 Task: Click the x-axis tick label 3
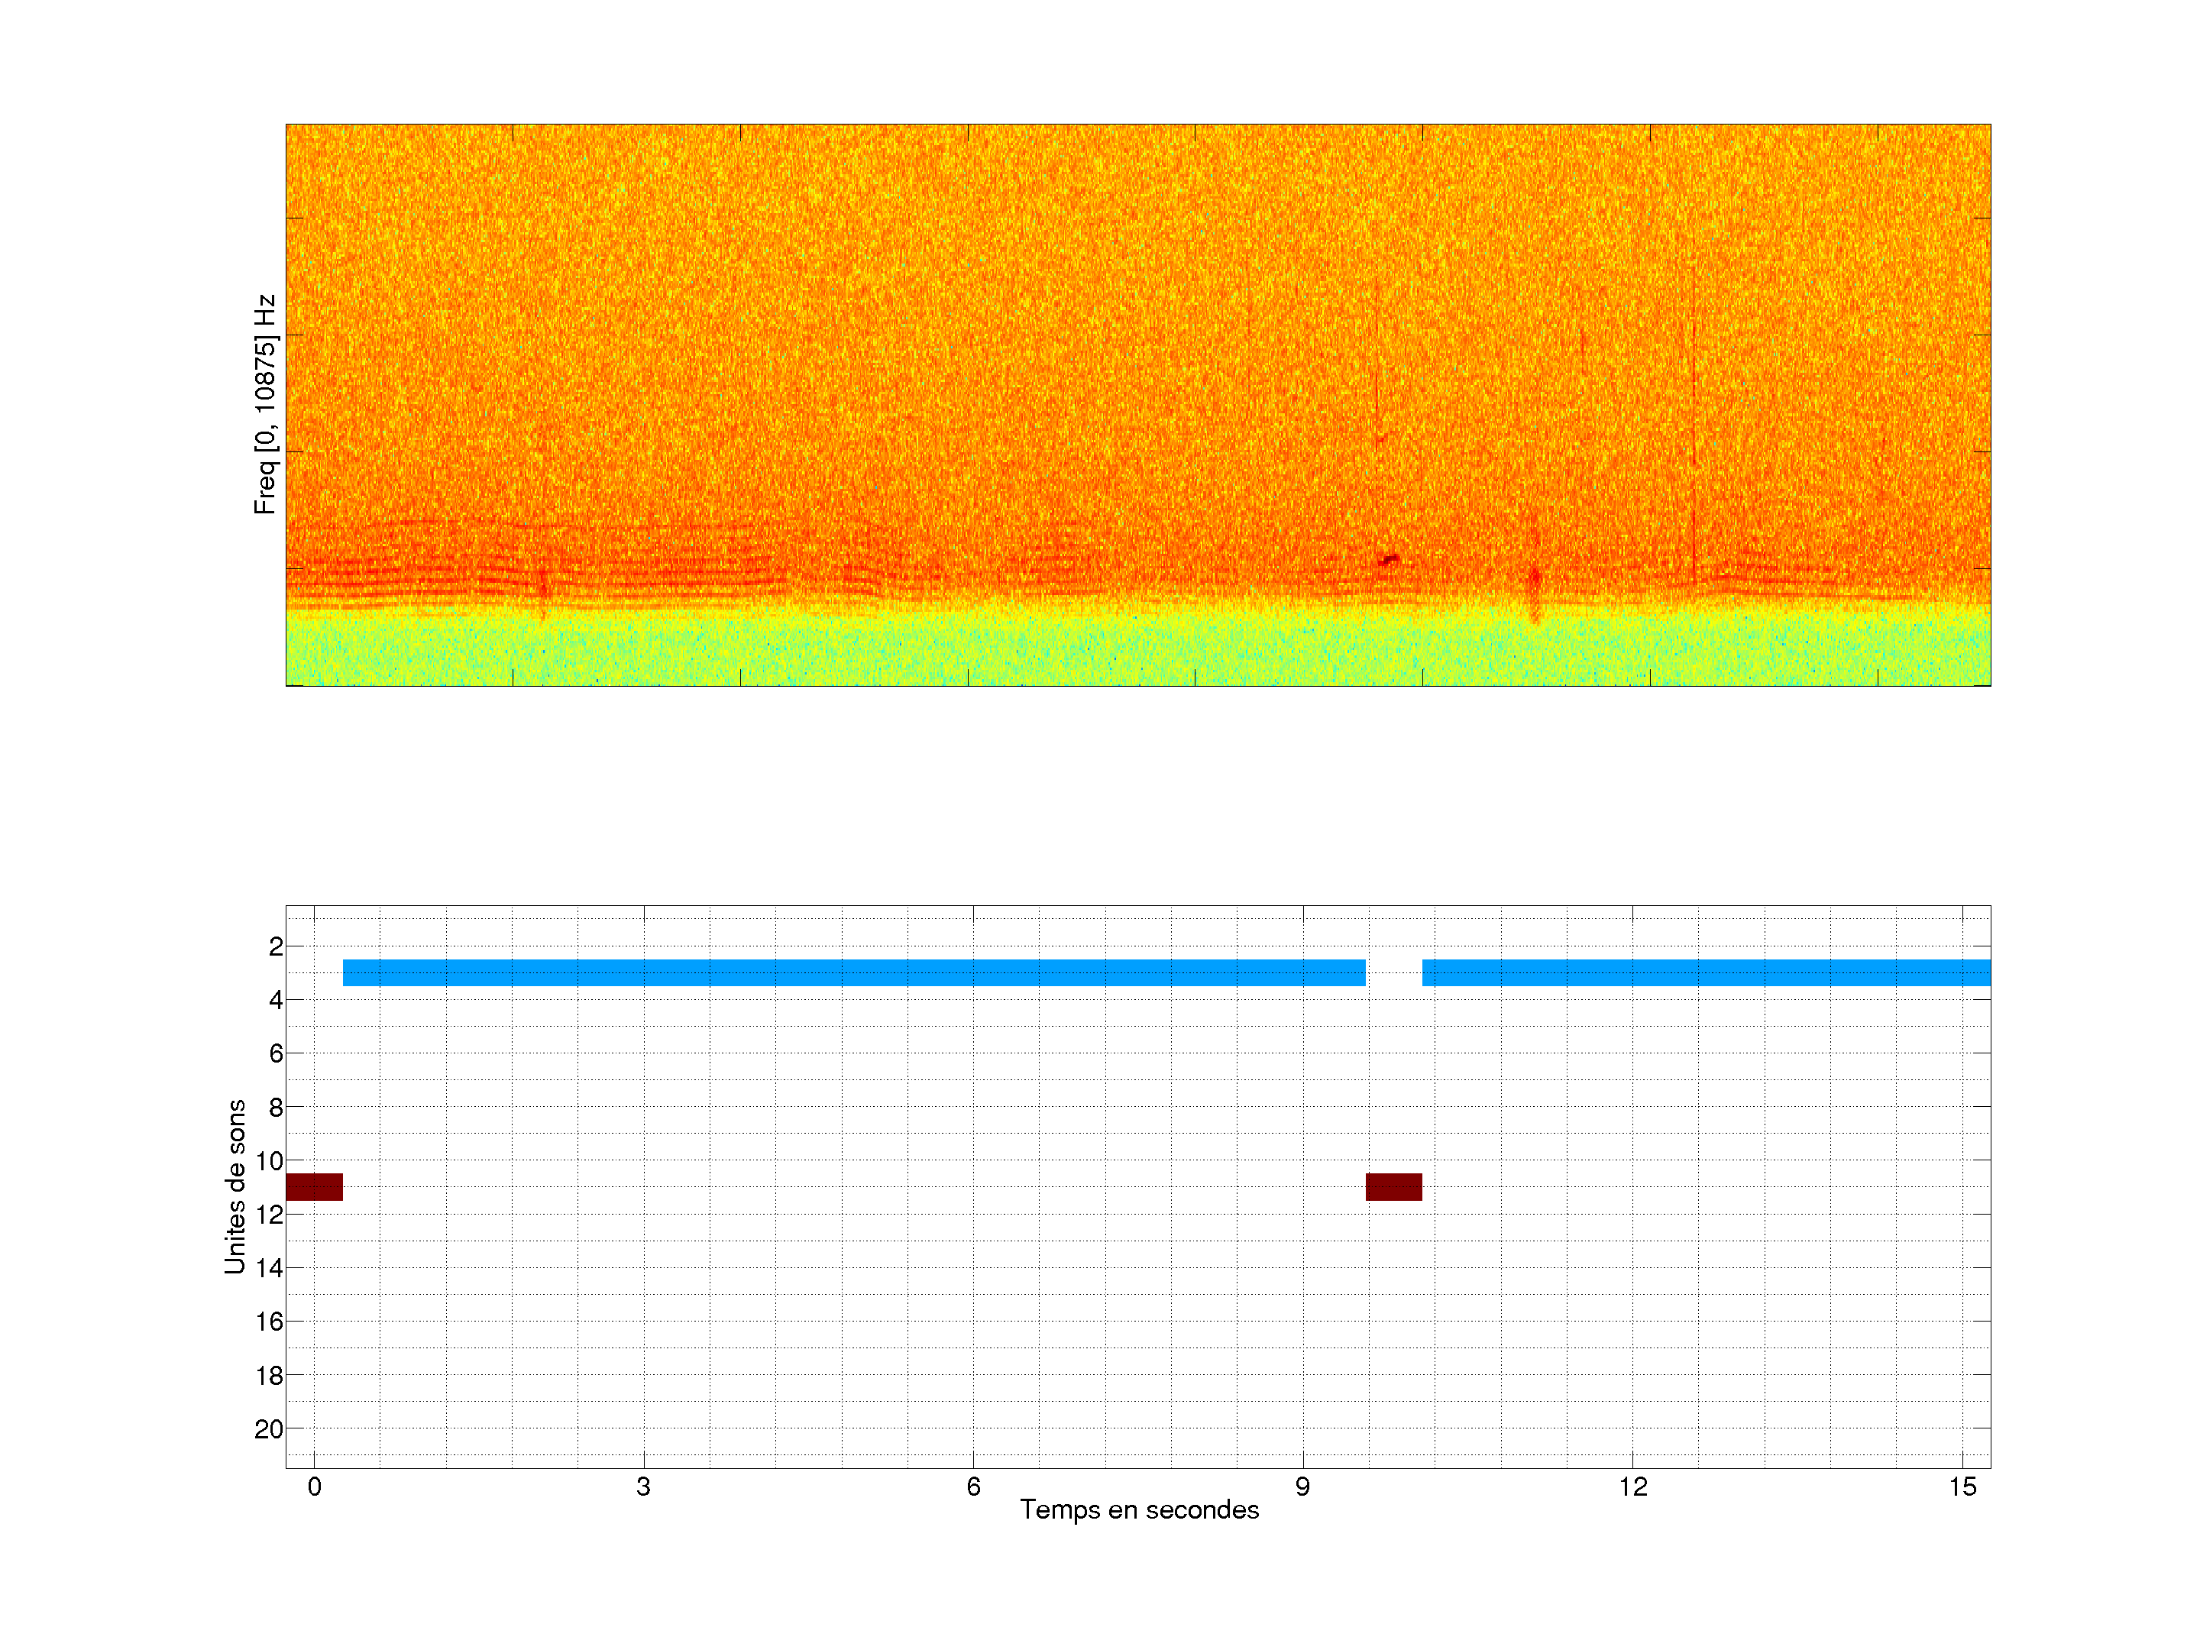coord(643,1487)
